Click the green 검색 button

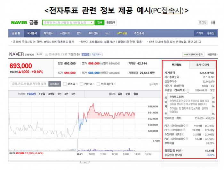100,23
